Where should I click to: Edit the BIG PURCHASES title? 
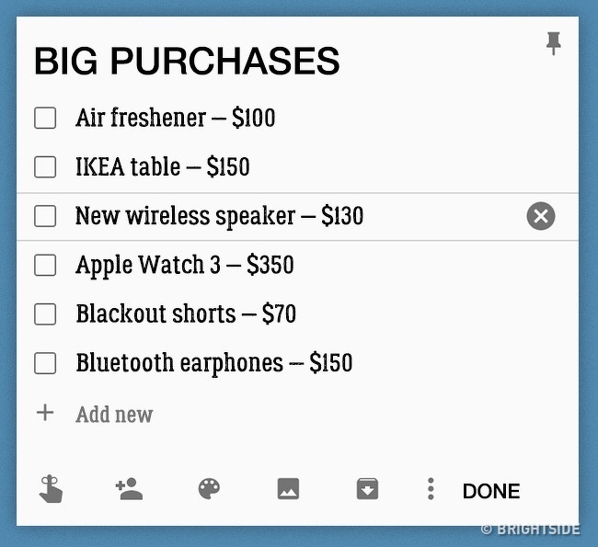click(x=187, y=61)
